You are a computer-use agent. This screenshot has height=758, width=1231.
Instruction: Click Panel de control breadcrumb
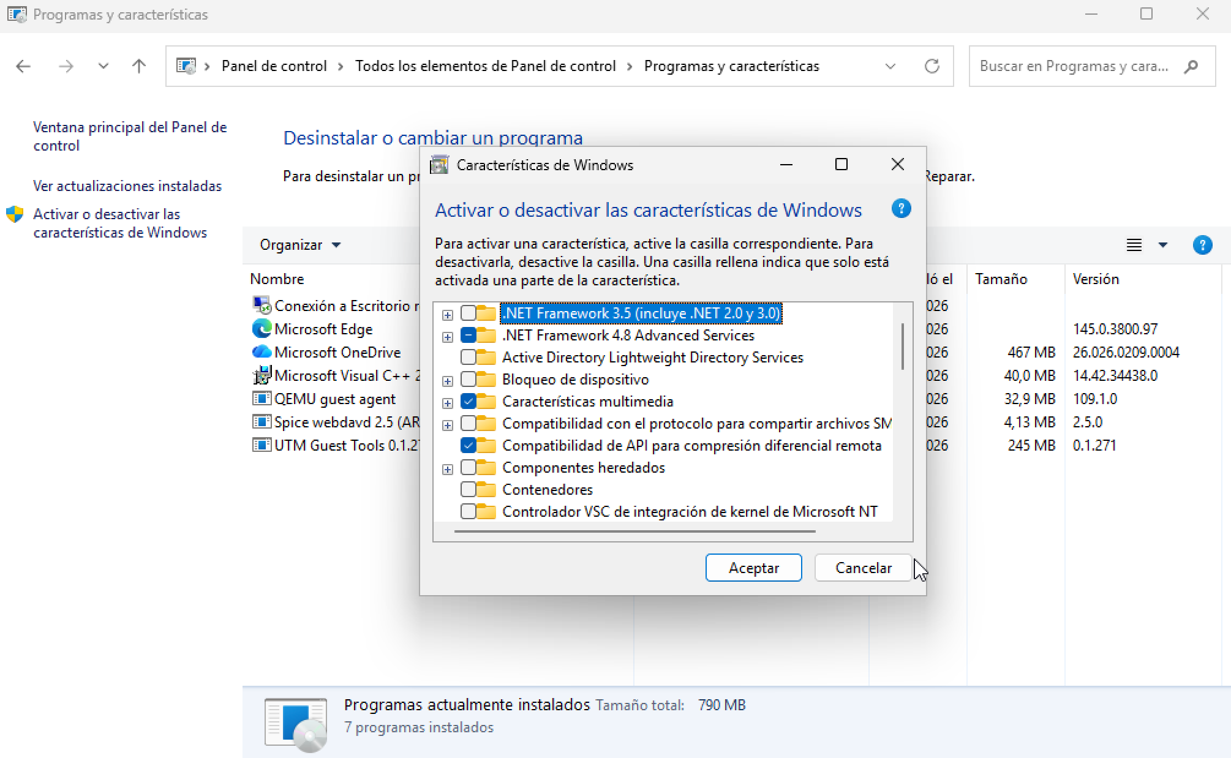pyautogui.click(x=274, y=66)
